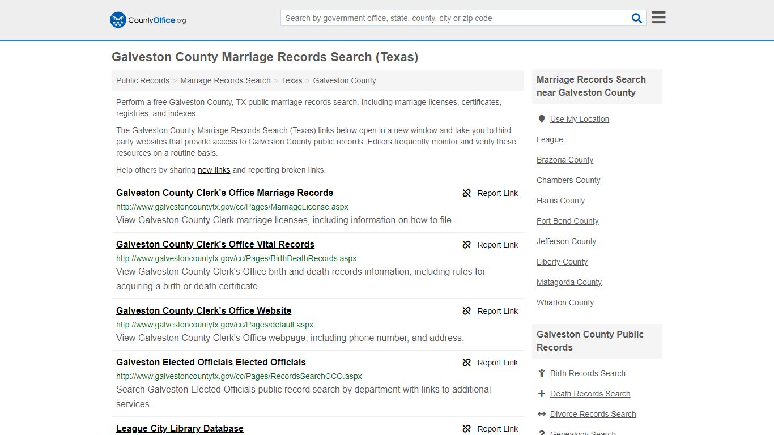Click broken-link icon for Marriage Records result

coord(467,193)
